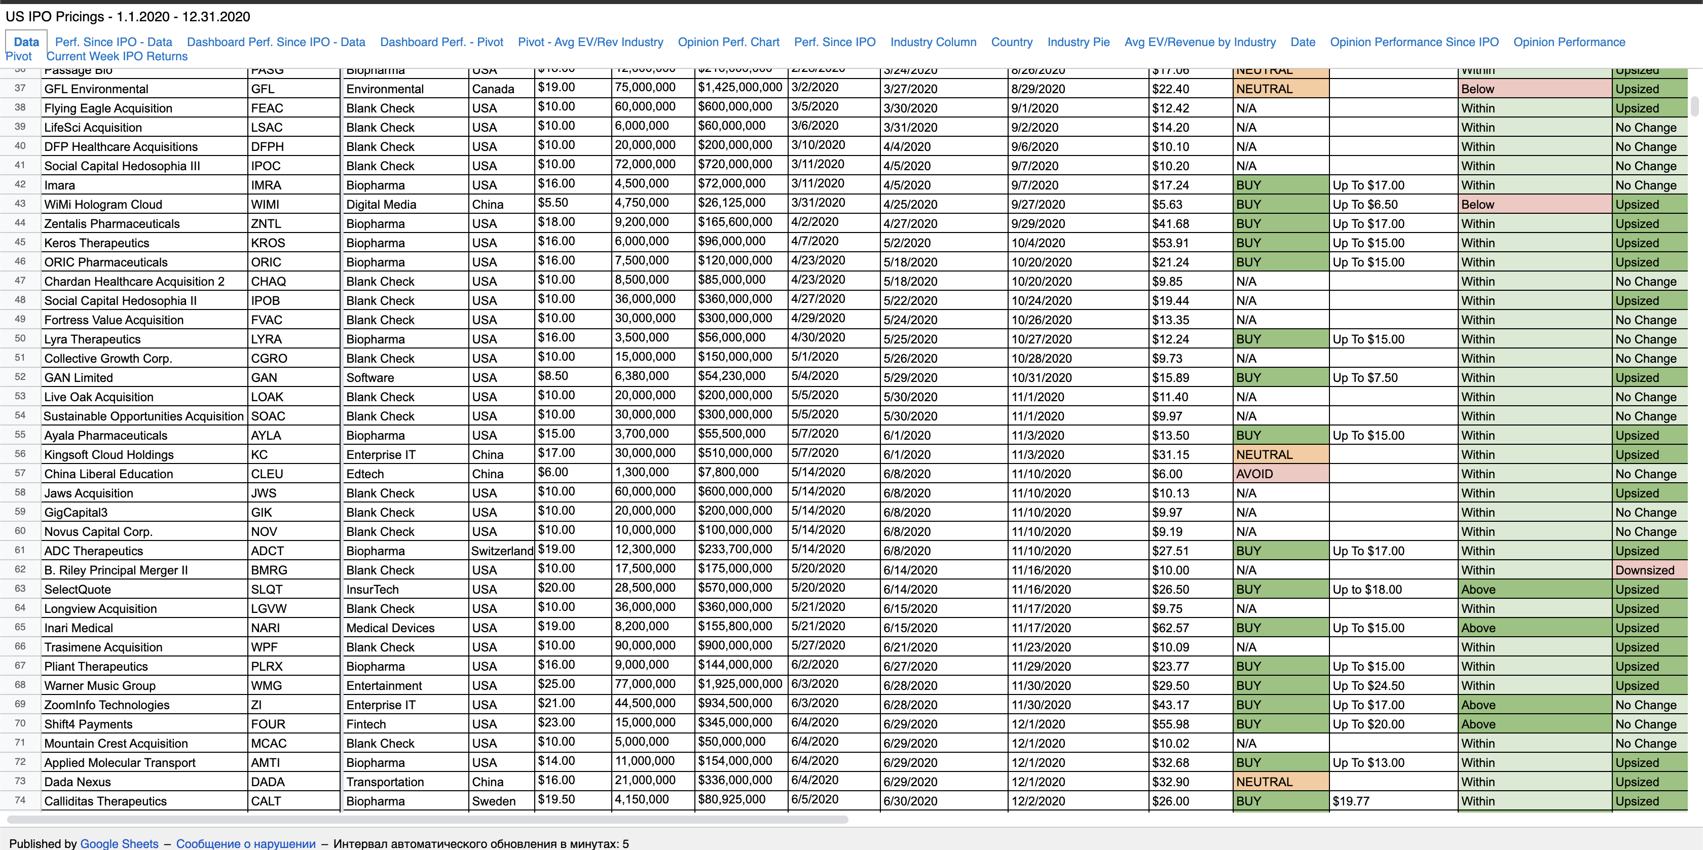This screenshot has width=1703, height=850.
Task: Open the Perf. Since IPO - Data tab
Action: pos(113,42)
